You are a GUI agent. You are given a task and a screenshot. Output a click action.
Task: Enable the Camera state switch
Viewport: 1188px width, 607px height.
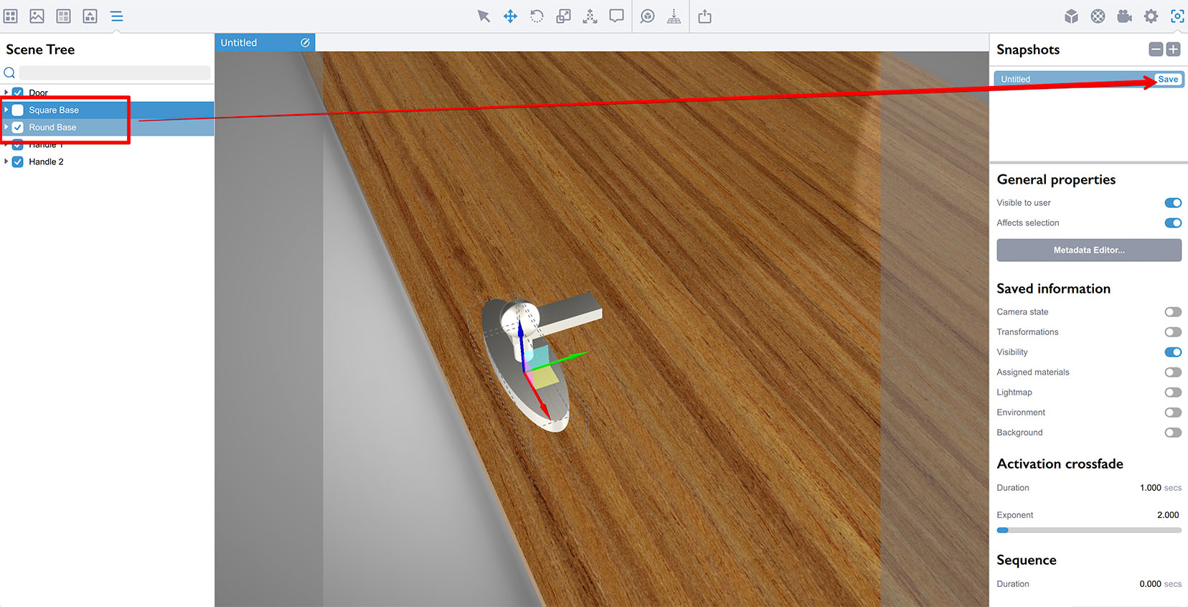[x=1173, y=311]
